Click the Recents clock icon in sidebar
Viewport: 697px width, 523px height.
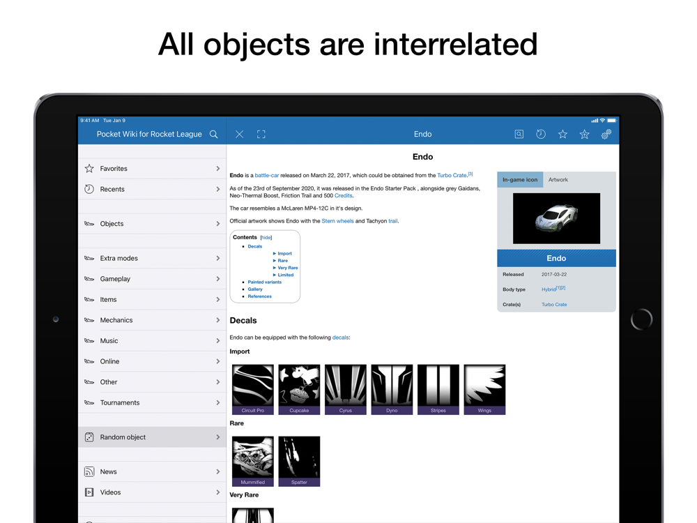(89, 189)
